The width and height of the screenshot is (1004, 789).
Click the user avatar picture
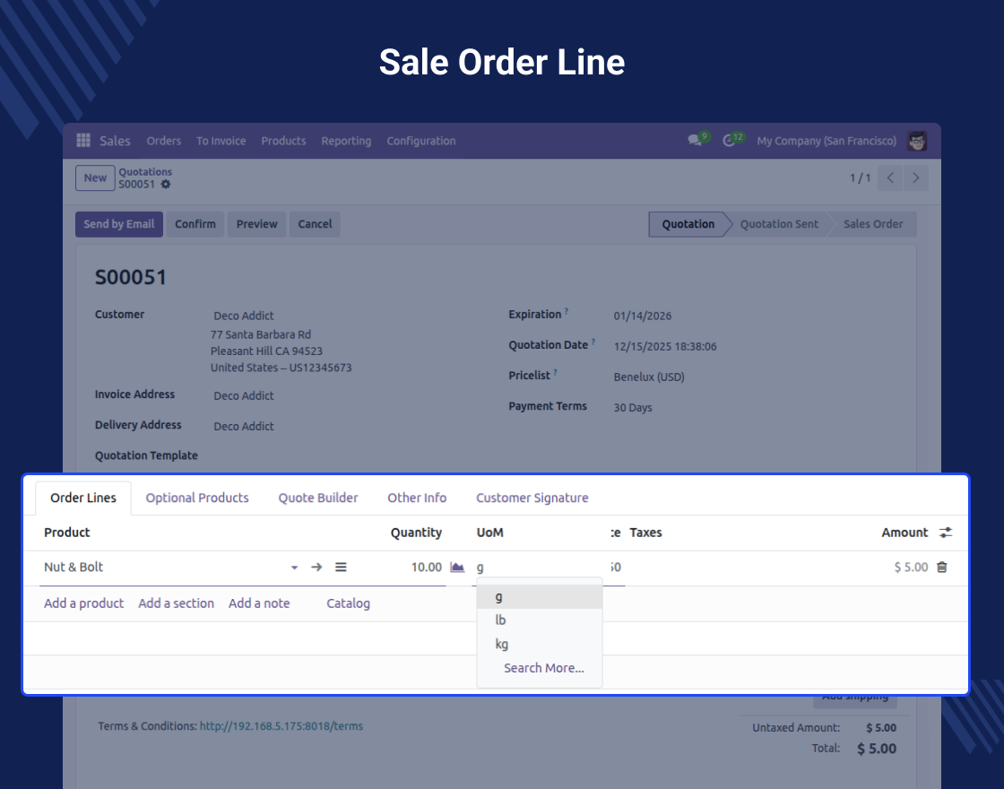917,141
